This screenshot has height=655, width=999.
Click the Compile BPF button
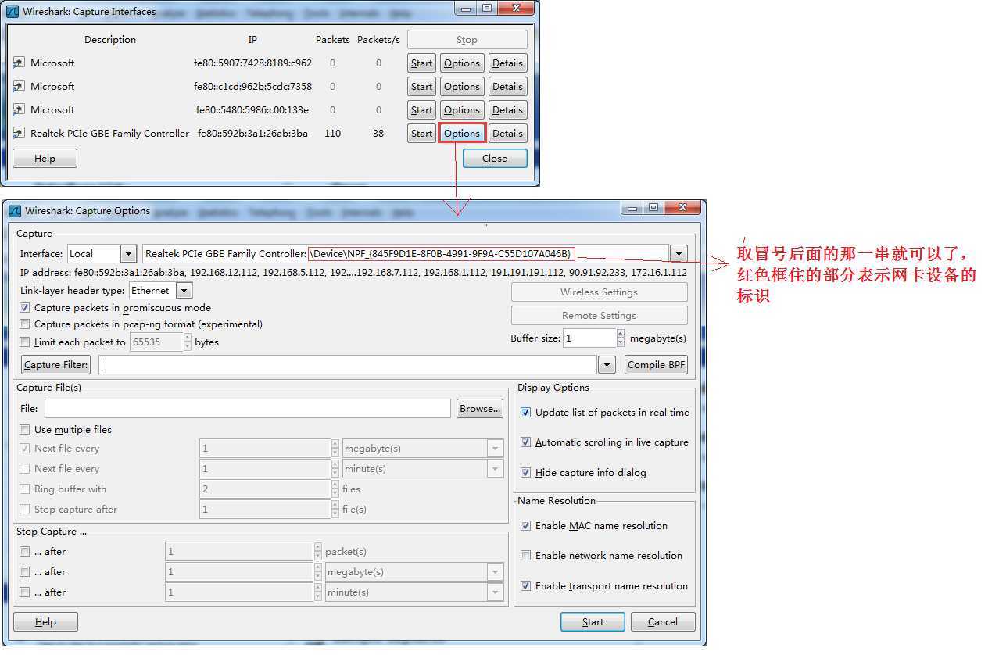[x=656, y=365]
